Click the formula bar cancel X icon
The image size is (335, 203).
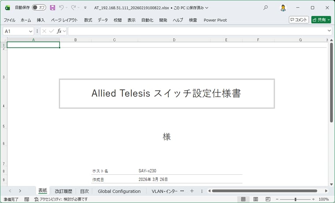(x=44, y=31)
